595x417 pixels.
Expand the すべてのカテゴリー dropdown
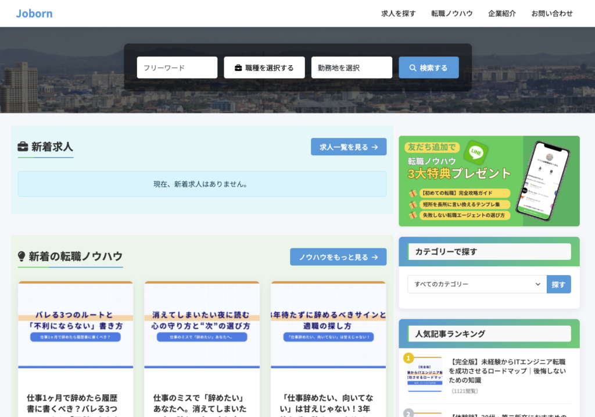(476, 284)
